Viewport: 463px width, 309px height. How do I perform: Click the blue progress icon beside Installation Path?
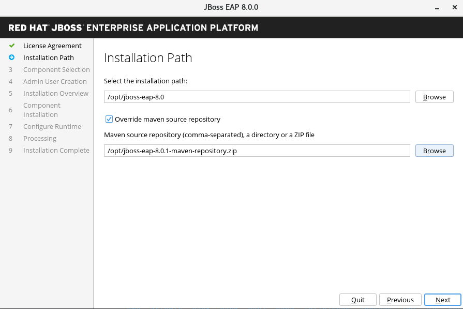click(x=11, y=57)
